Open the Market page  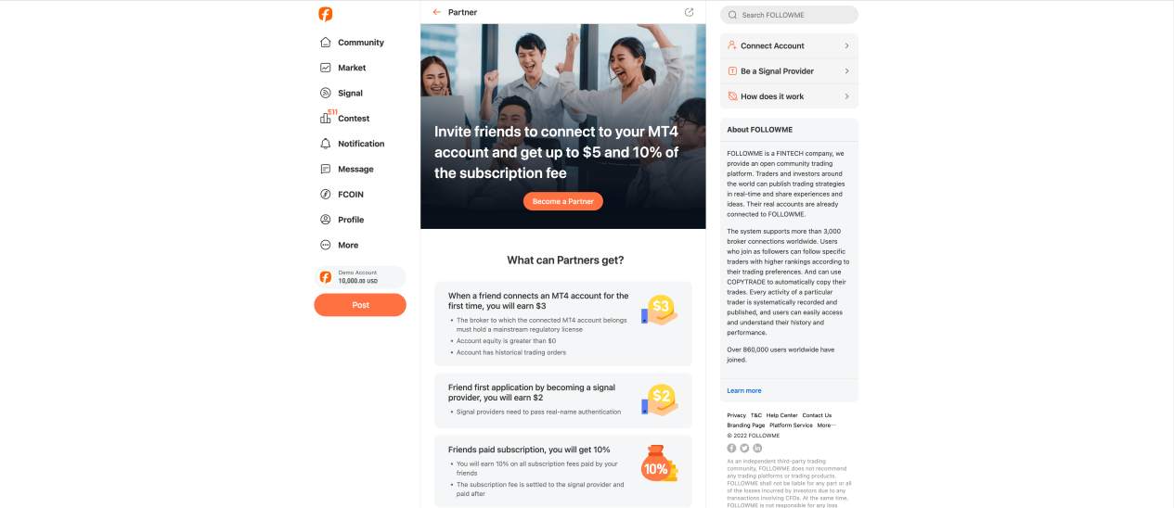pyautogui.click(x=342, y=68)
